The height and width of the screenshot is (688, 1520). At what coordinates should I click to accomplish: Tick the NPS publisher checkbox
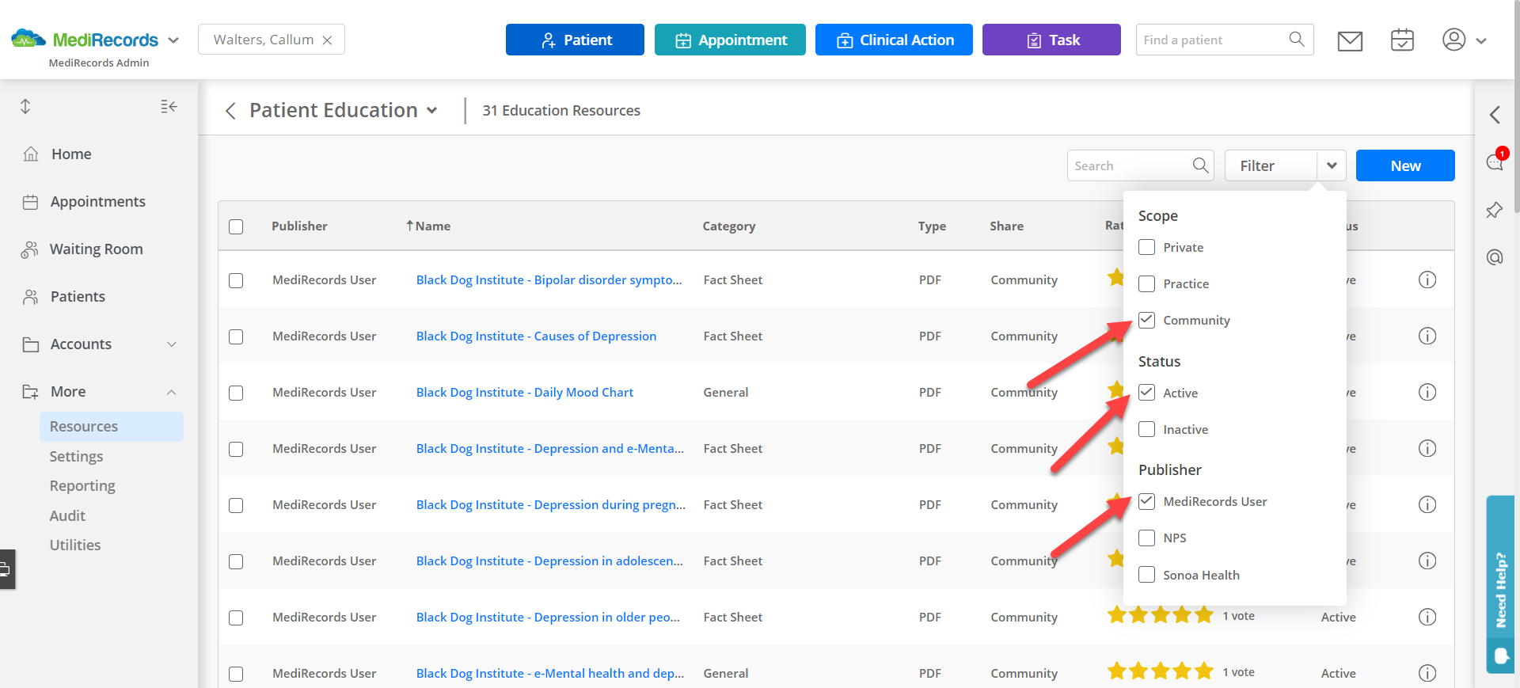[1146, 538]
